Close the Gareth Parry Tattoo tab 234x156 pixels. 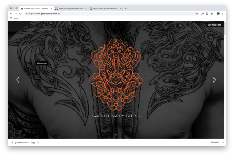click(x=51, y=9)
